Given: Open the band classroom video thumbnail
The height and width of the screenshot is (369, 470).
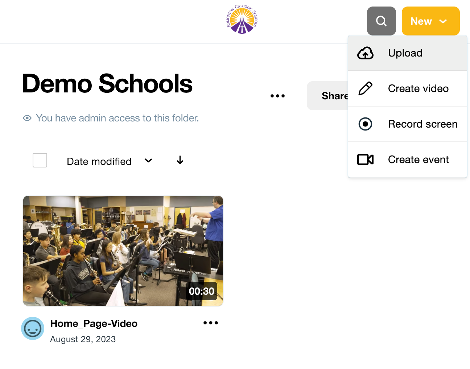Looking at the screenshot, I should (123, 251).
